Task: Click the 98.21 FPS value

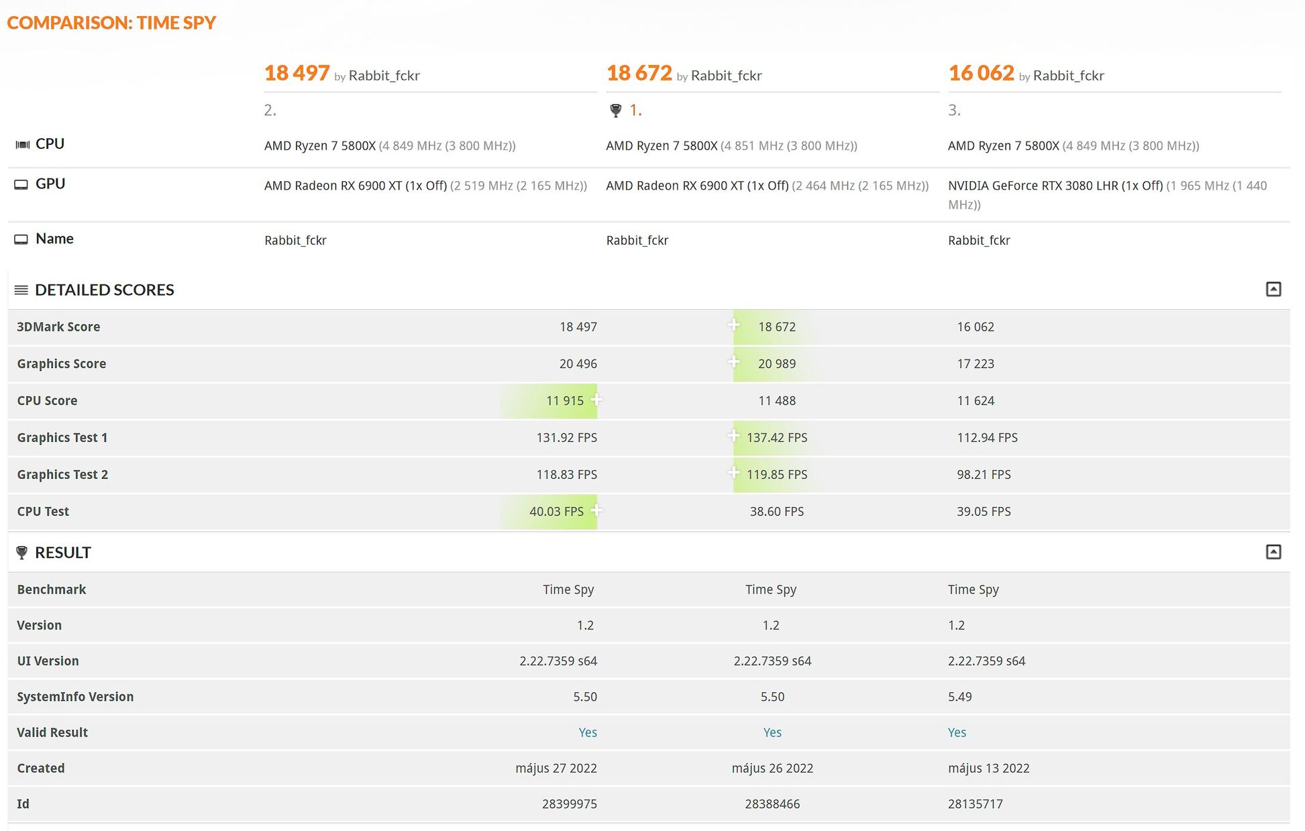Action: [984, 474]
